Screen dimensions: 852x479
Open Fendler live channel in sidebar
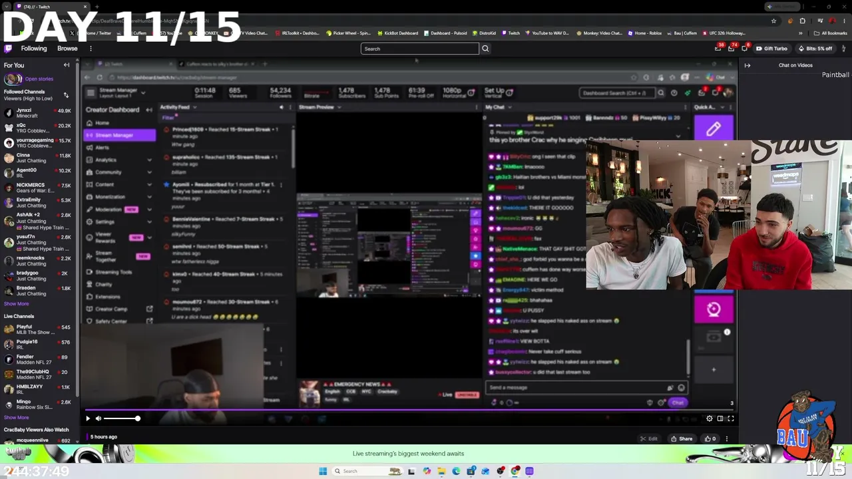pyautogui.click(x=37, y=359)
